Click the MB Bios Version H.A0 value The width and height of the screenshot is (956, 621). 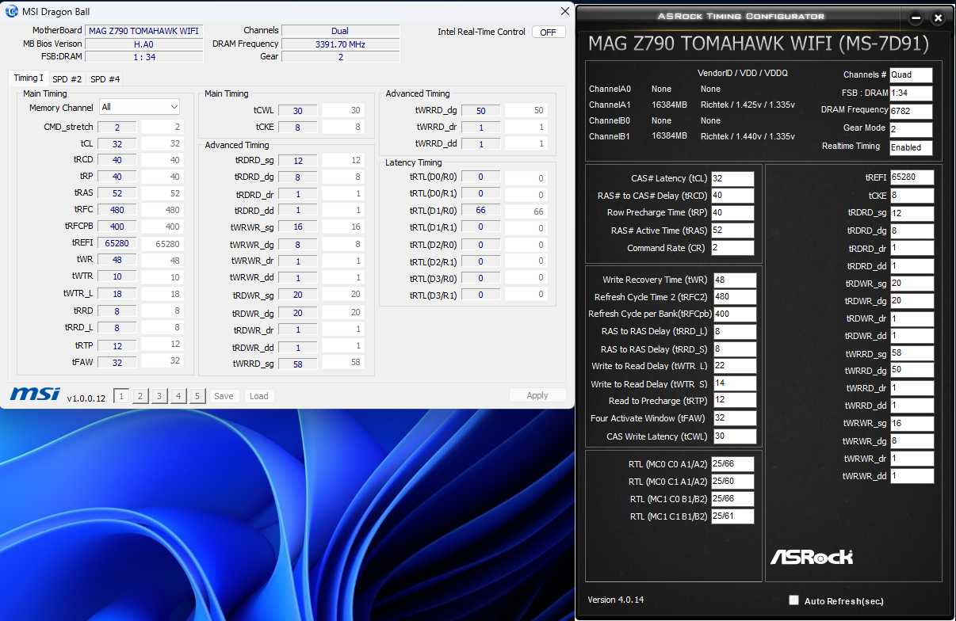pos(144,44)
